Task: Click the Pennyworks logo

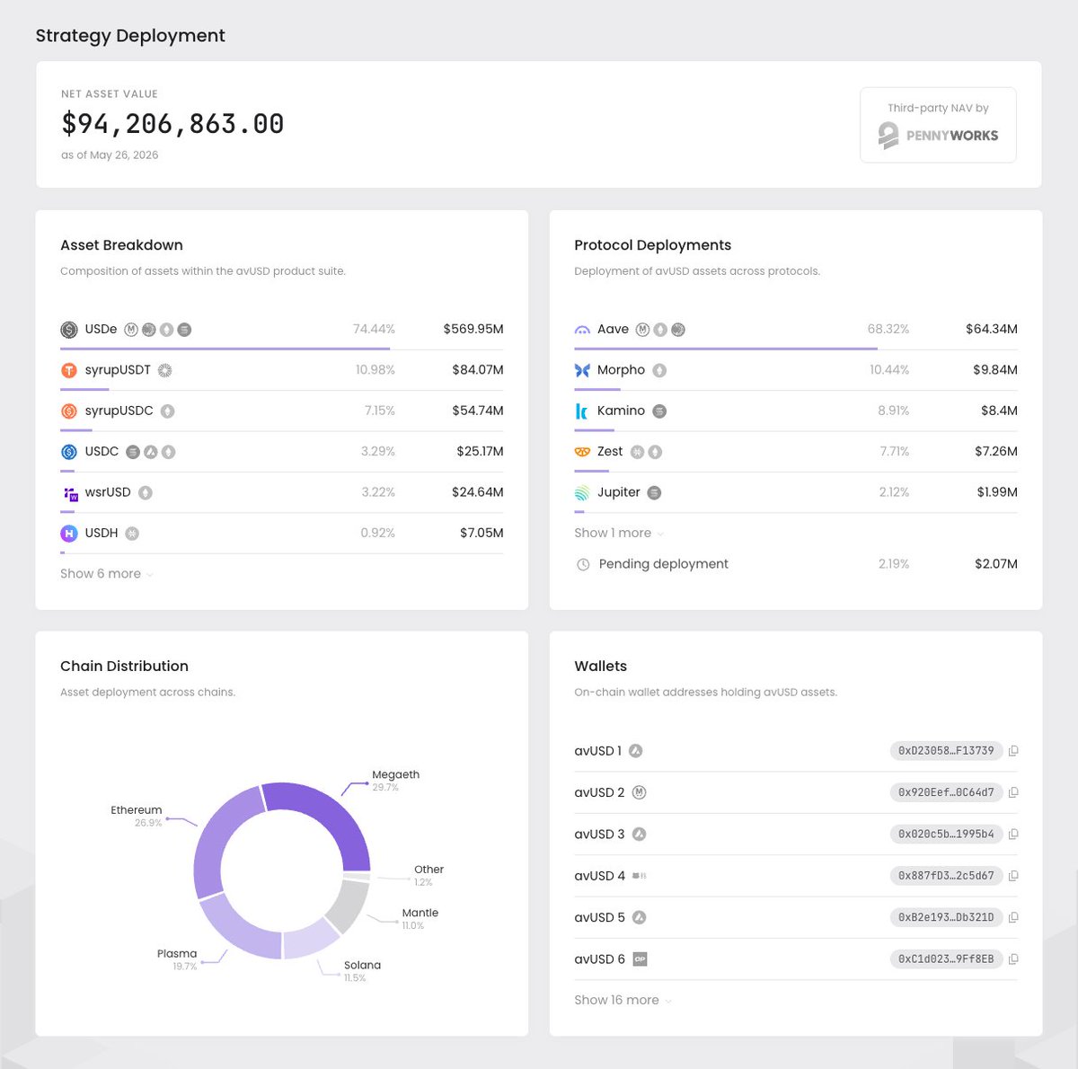Action: click(x=938, y=136)
